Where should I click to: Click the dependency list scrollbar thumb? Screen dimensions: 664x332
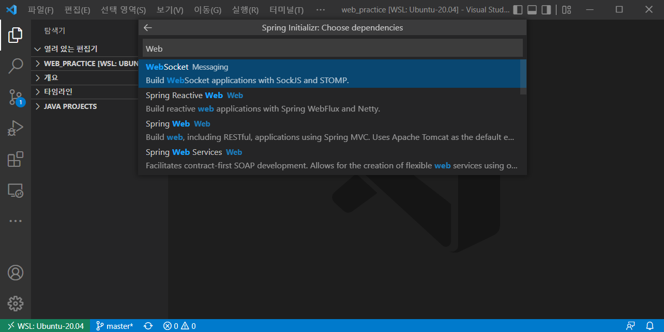click(x=523, y=77)
